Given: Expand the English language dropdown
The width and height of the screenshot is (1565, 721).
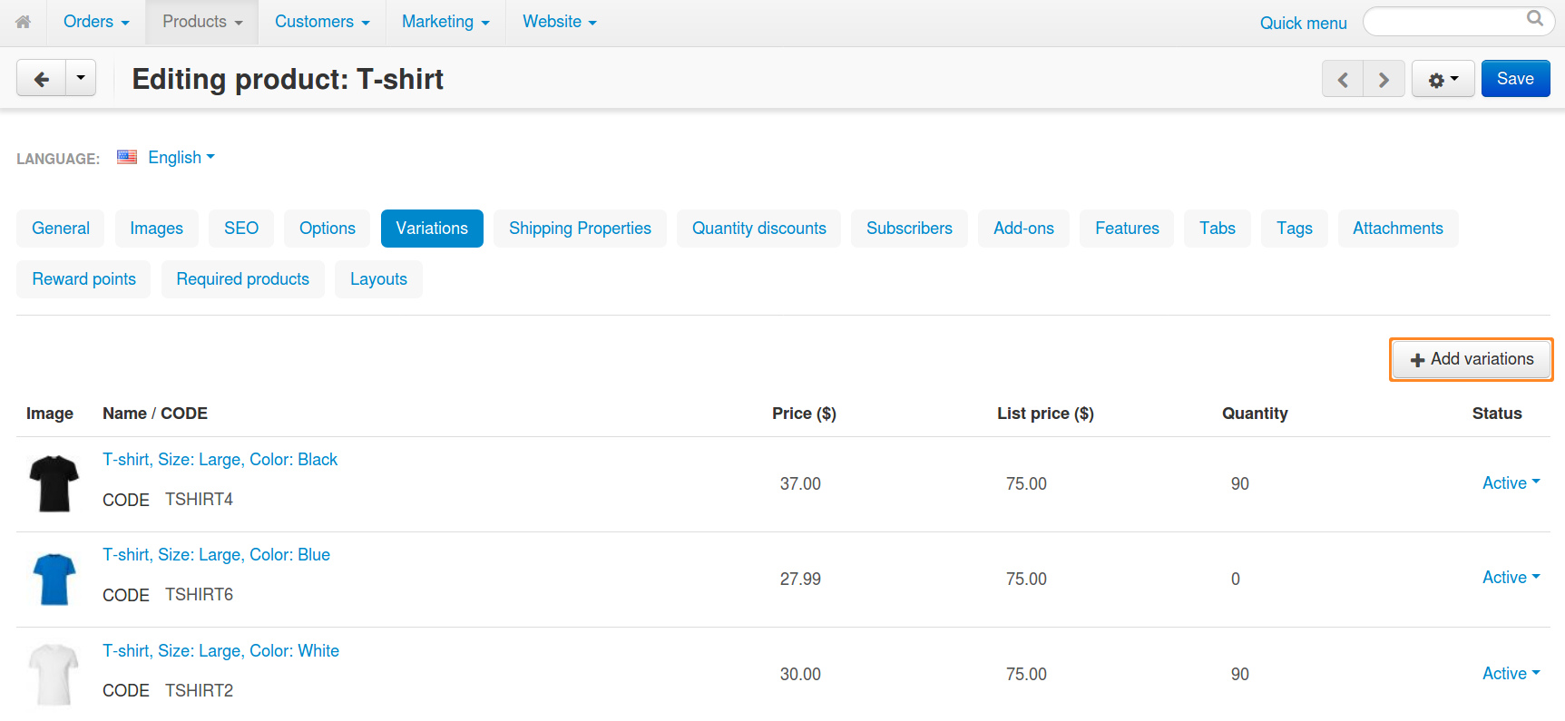Looking at the screenshot, I should point(181,158).
